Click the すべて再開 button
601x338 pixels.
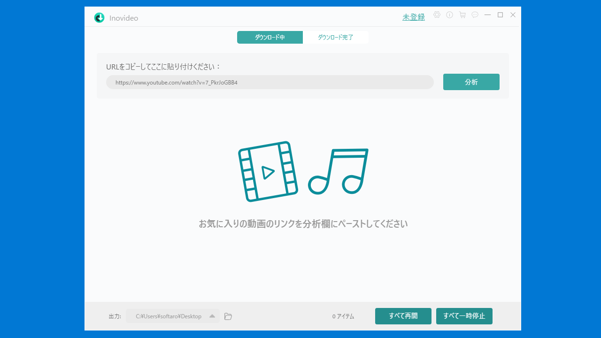(403, 316)
